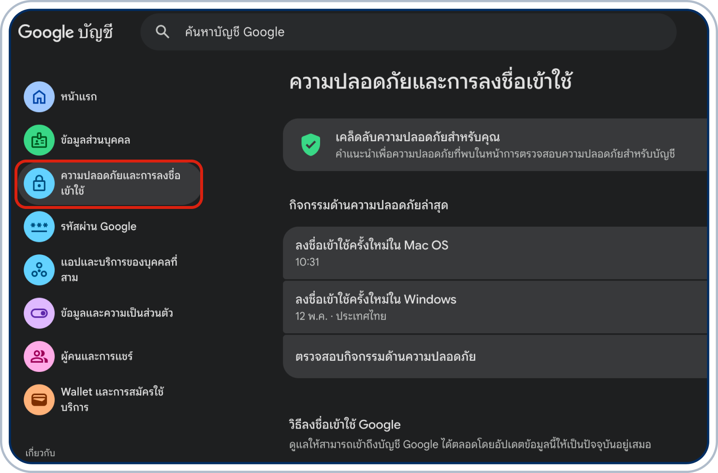The image size is (718, 473).
Task: Click the magnifier search icon
Action: click(162, 32)
